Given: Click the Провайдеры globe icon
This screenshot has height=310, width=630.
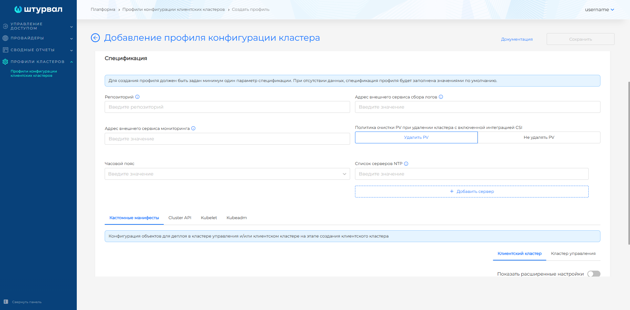Looking at the screenshot, I should point(5,38).
